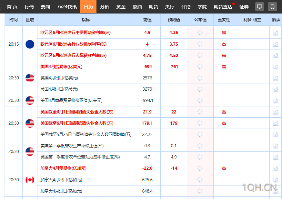Open the 期货 navigation item
Screen dimensions: 282x199
[153, 7]
